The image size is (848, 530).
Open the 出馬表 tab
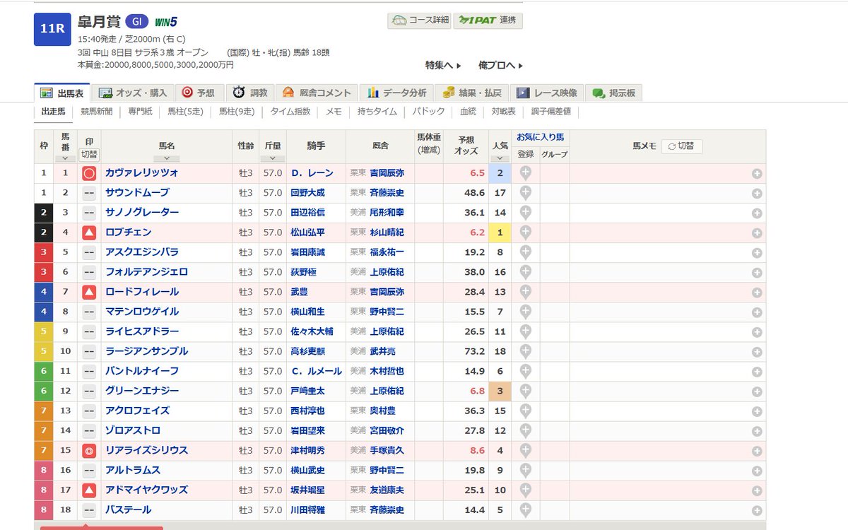[62, 93]
